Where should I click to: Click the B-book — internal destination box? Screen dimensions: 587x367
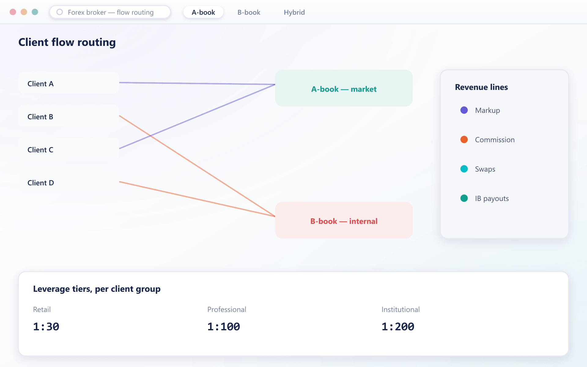tap(344, 220)
